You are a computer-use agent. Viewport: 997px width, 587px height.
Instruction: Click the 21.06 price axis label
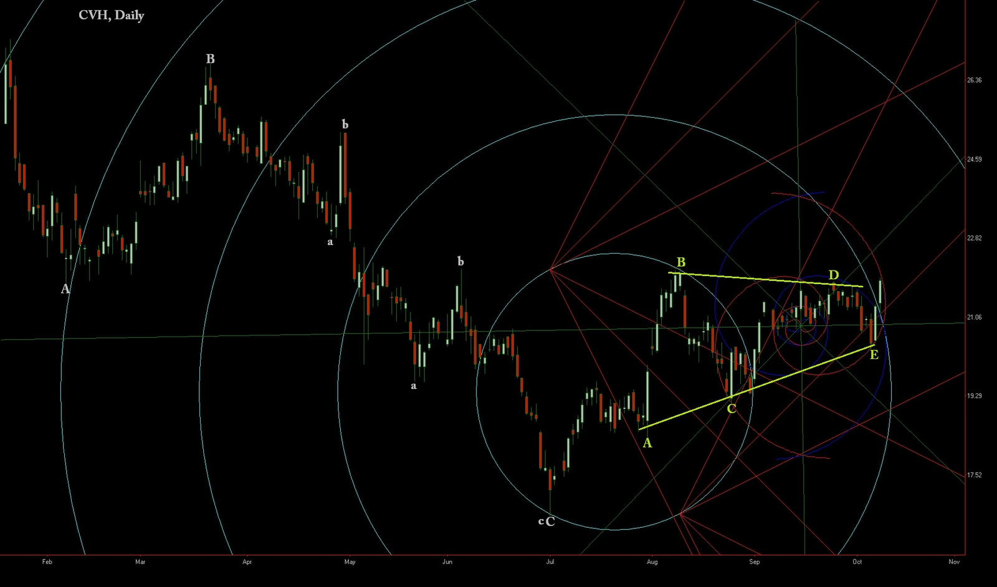[x=974, y=317]
